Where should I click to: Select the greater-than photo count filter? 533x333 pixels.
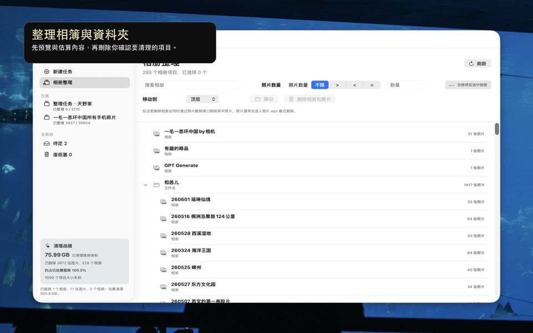tap(337, 85)
